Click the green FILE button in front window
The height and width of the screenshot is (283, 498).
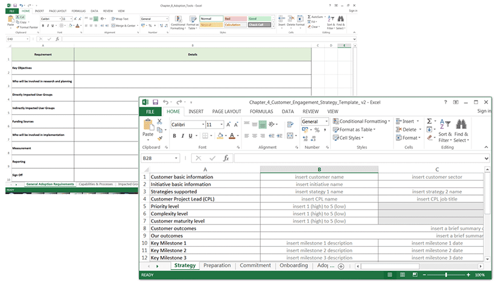tap(150, 111)
